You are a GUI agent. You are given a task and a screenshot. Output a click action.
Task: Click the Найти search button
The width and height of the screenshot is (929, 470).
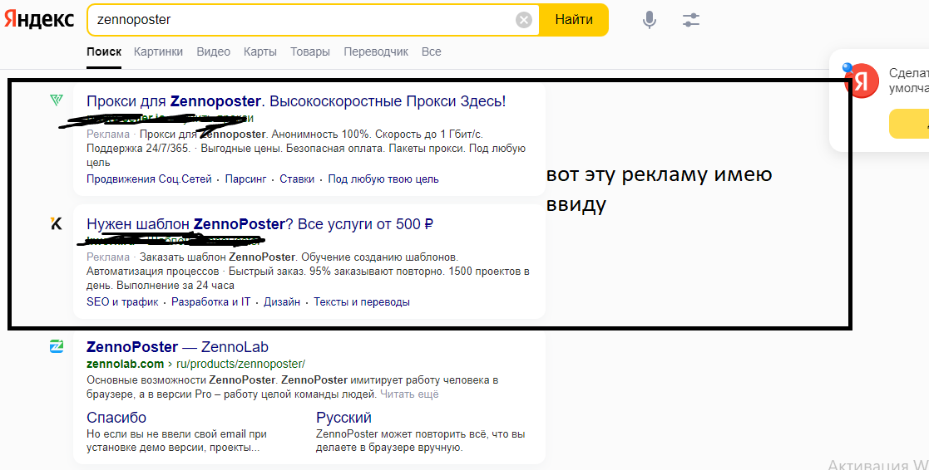coord(574,19)
